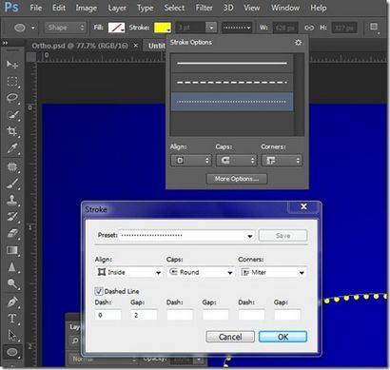Select the Clone Stamp tool
This screenshot has height=370, width=390.
coord(12,200)
